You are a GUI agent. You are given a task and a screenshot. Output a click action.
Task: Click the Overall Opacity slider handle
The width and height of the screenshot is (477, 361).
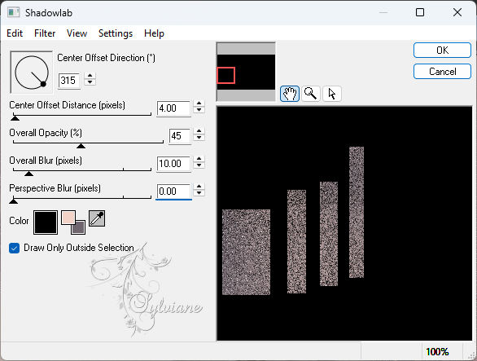click(81, 146)
